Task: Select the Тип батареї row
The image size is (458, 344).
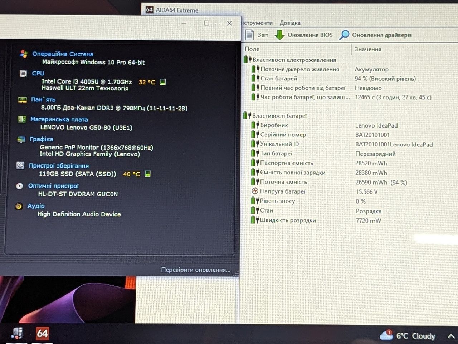Action: pos(351,154)
